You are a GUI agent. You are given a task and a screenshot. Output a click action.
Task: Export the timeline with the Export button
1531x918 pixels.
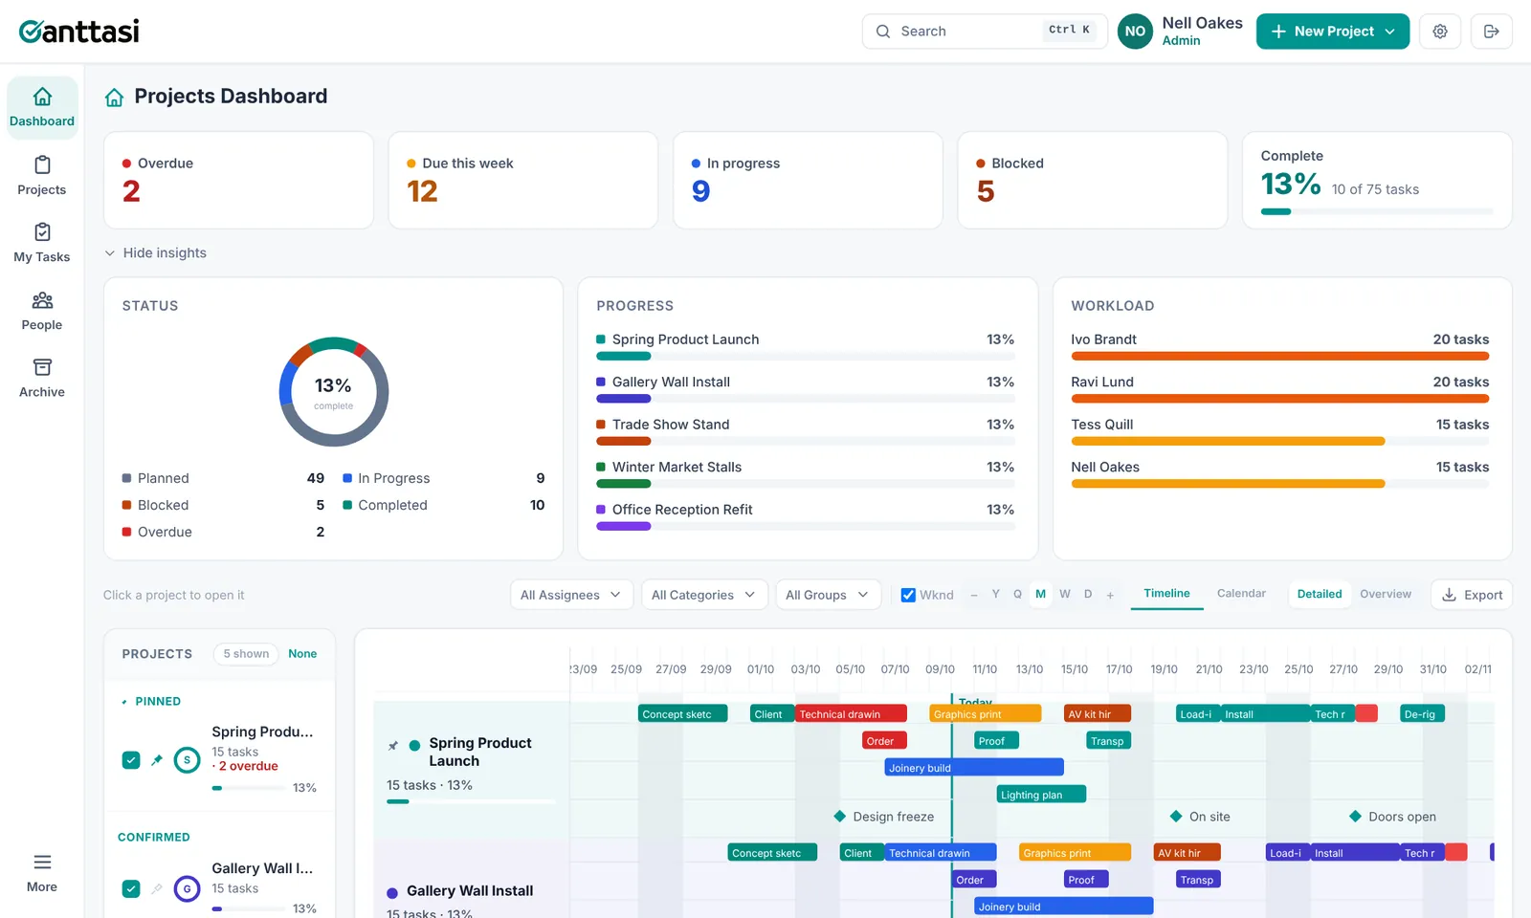tap(1472, 595)
